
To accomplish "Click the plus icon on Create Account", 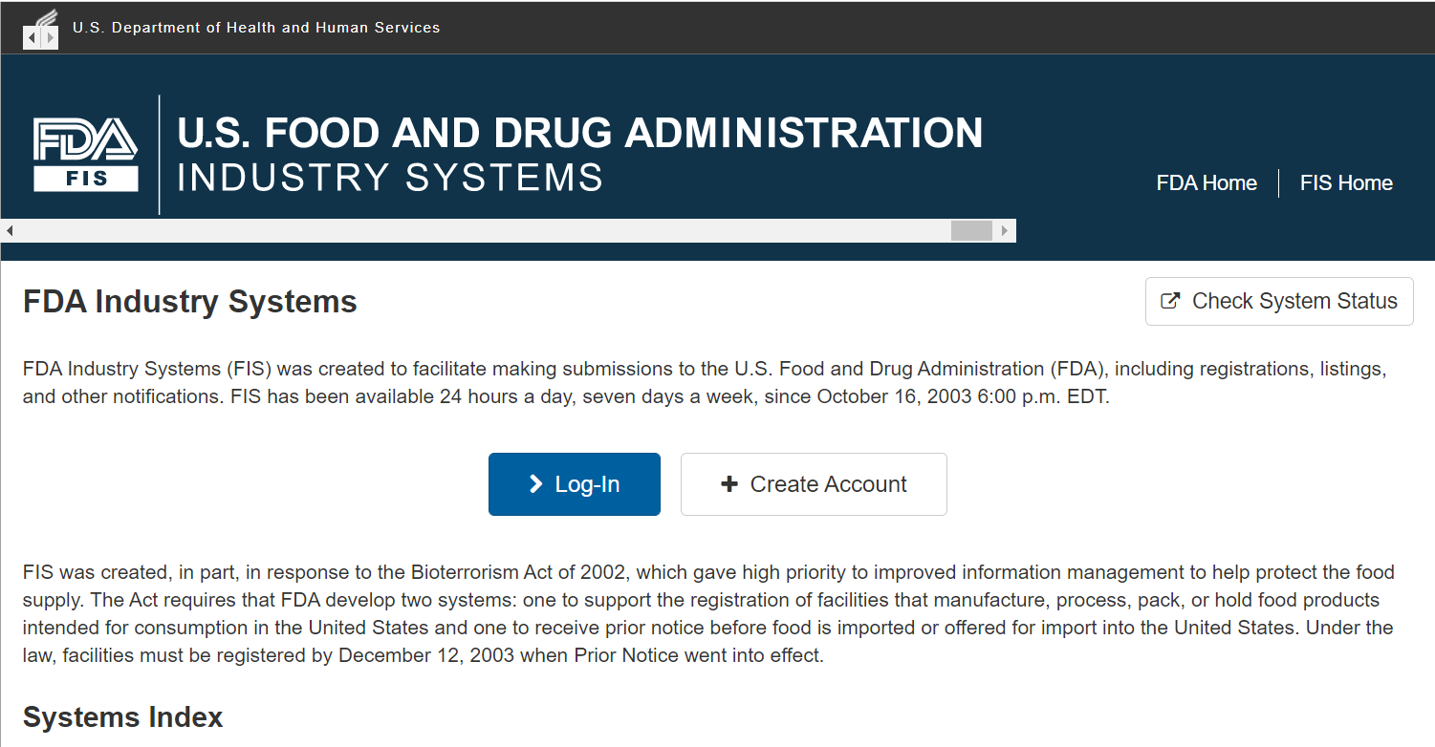I will tap(729, 484).
